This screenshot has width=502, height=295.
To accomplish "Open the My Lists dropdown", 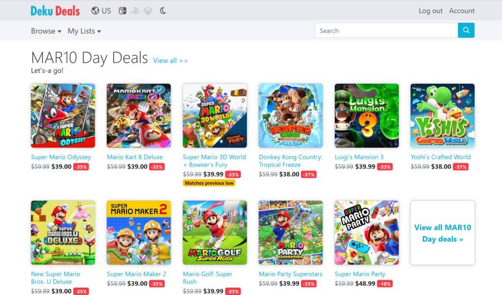I will [x=84, y=31].
